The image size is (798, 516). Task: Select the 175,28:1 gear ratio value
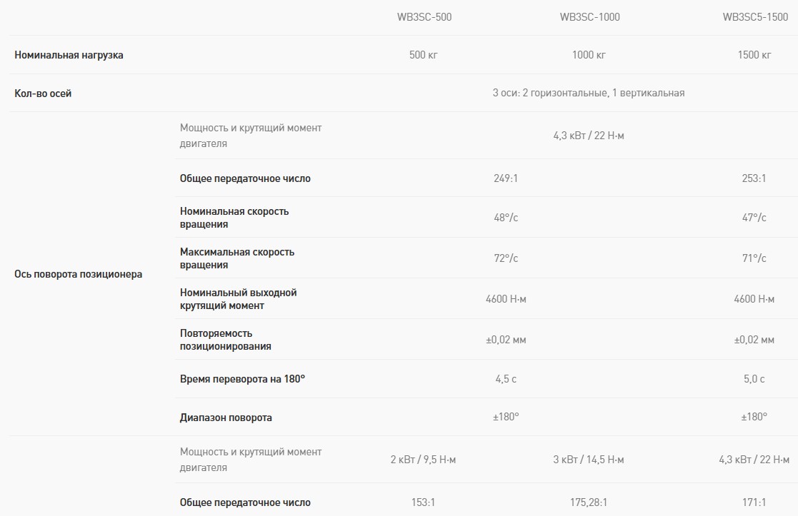589,502
